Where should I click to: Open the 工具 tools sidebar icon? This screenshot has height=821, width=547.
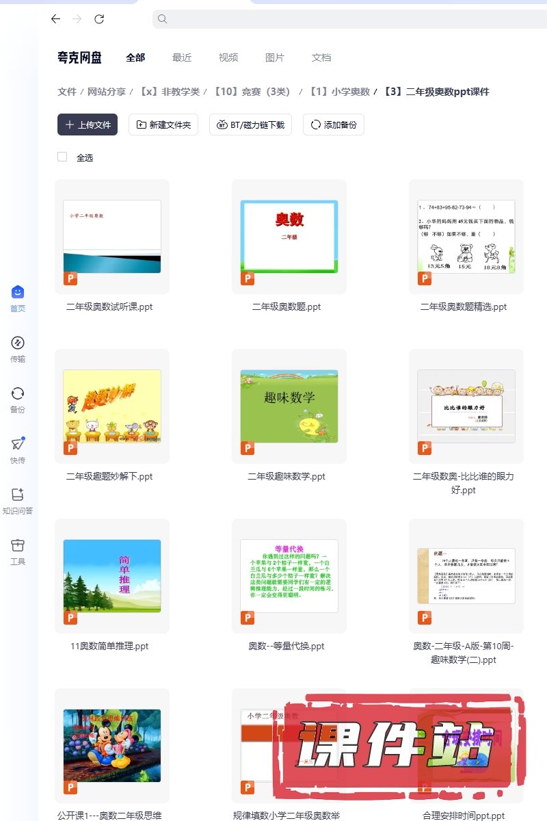pos(18,546)
